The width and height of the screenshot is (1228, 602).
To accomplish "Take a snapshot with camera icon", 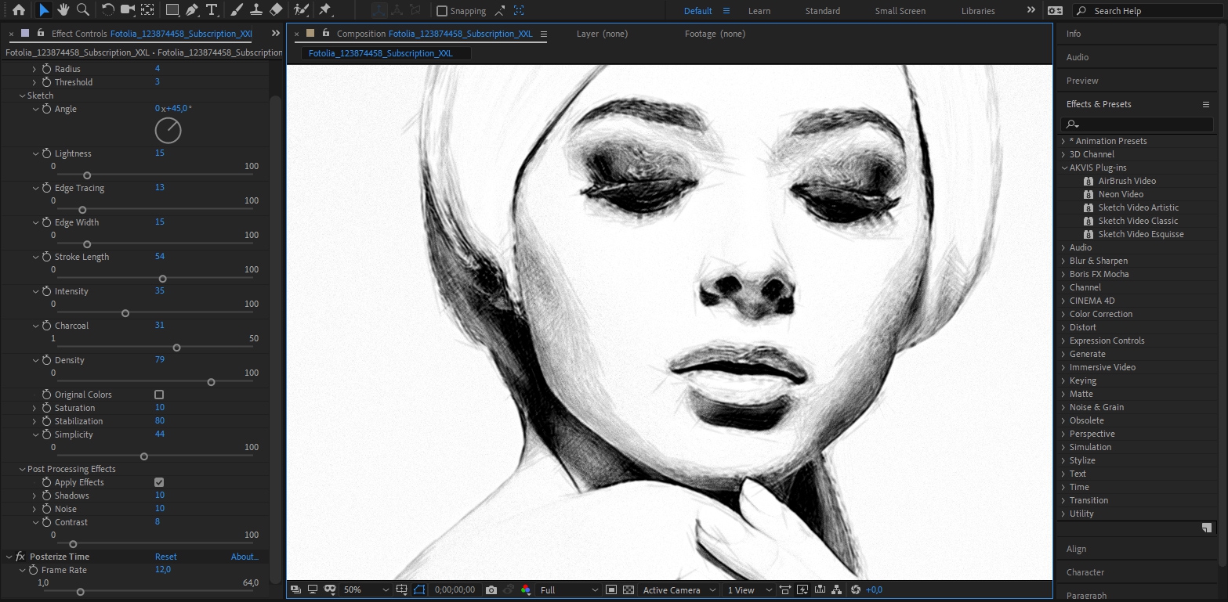I will tap(491, 589).
